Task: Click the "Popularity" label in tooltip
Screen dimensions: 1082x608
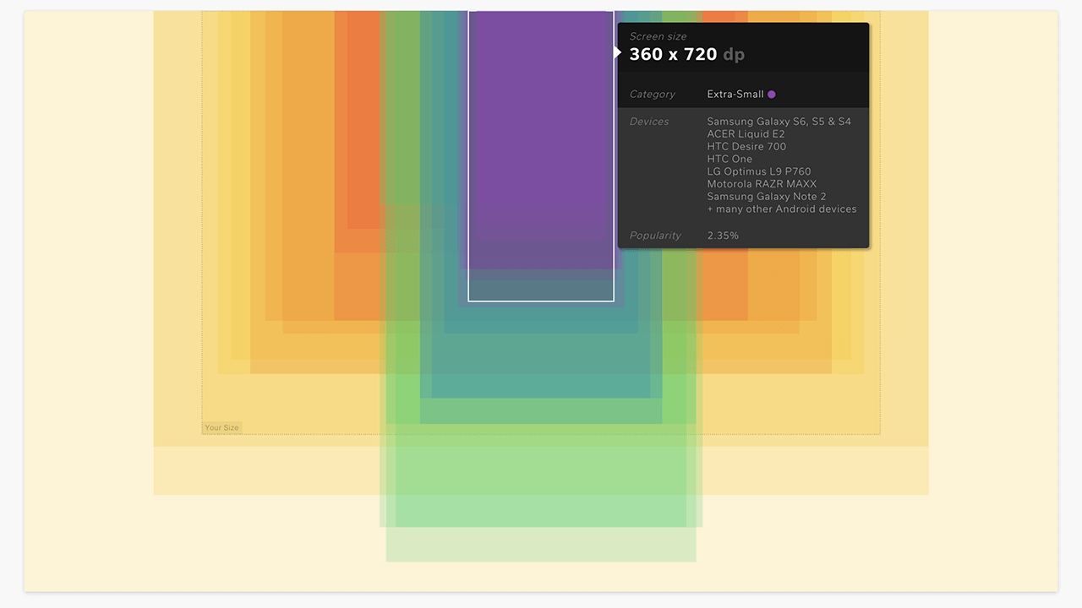Action: click(x=655, y=236)
